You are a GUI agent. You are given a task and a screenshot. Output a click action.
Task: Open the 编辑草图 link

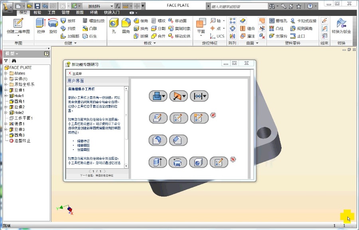point(83,146)
